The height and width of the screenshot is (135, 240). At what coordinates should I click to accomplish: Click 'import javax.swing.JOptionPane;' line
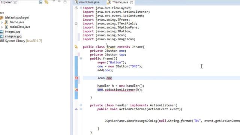click(111, 27)
